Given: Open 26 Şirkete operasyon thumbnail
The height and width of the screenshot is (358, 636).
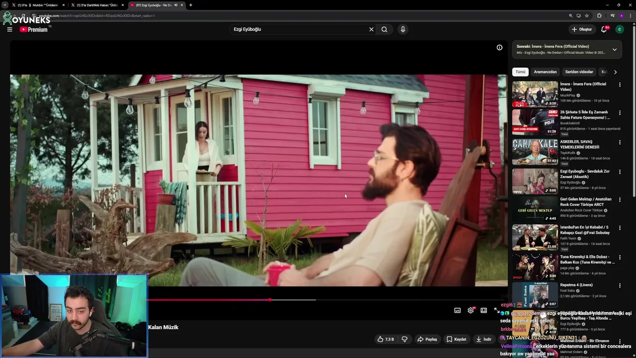Looking at the screenshot, I should tap(535, 122).
